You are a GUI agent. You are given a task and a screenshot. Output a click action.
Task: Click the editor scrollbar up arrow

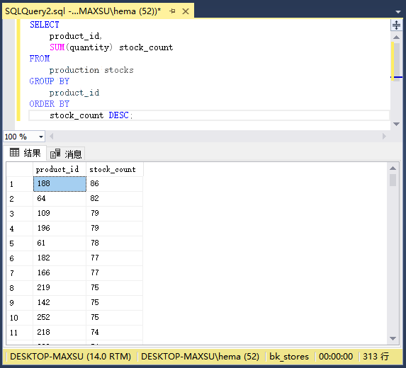click(x=396, y=38)
